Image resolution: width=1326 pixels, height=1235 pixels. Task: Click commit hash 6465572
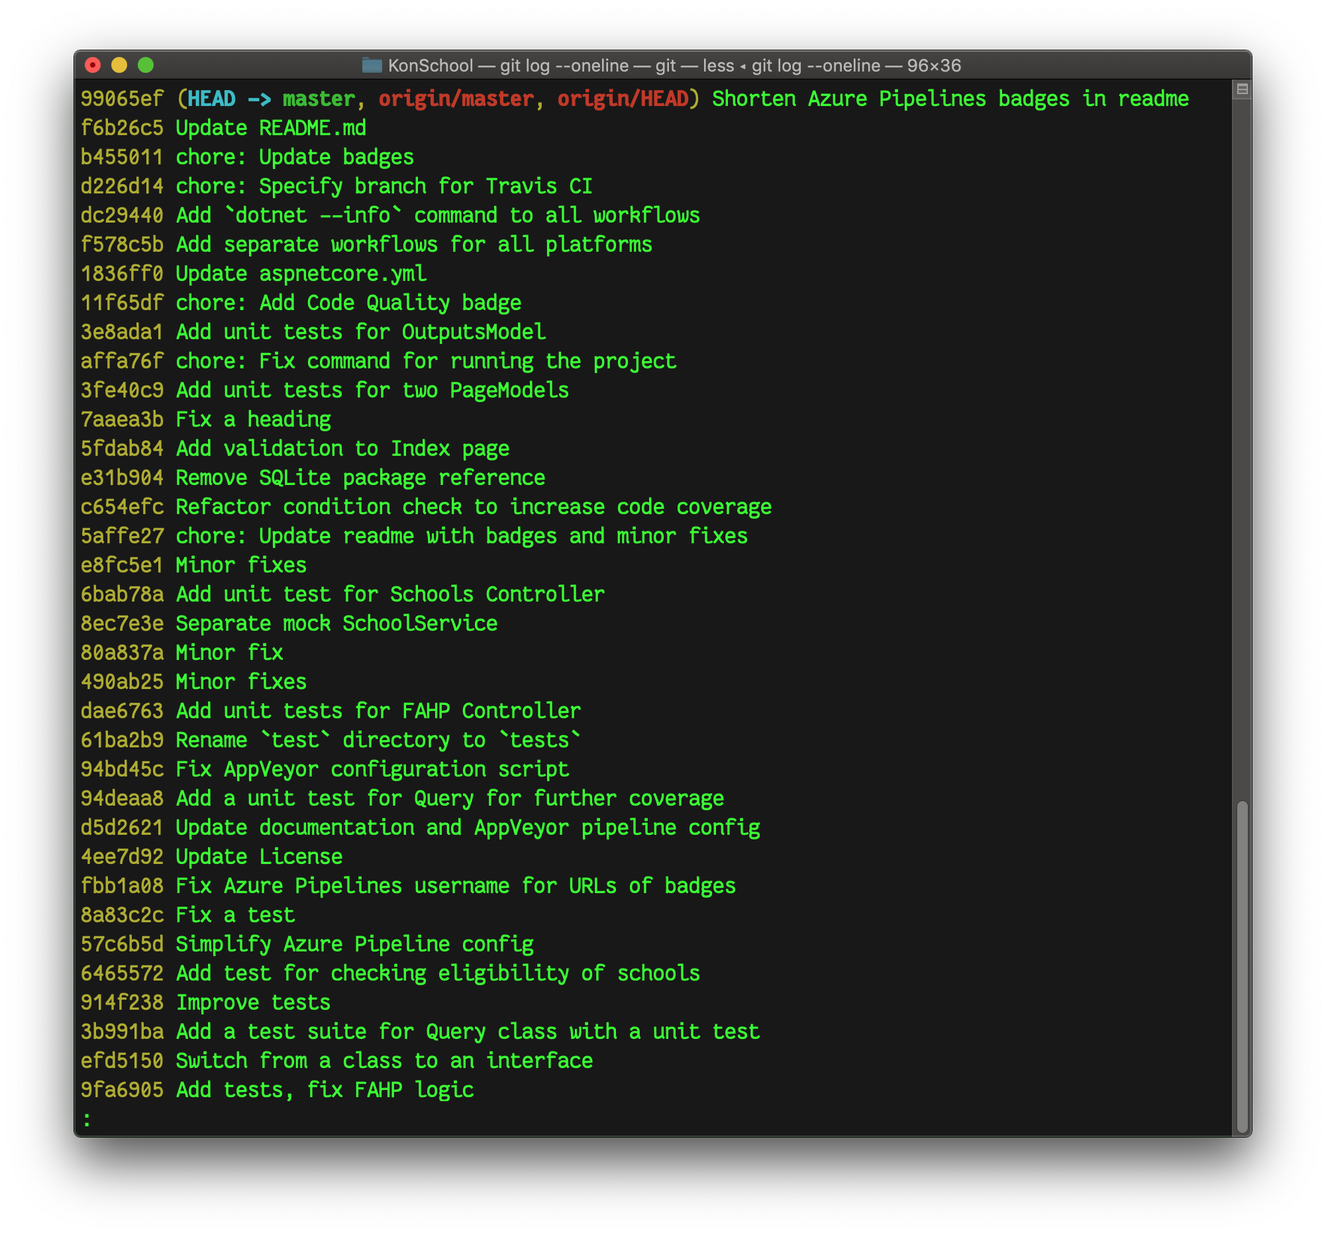(x=122, y=973)
